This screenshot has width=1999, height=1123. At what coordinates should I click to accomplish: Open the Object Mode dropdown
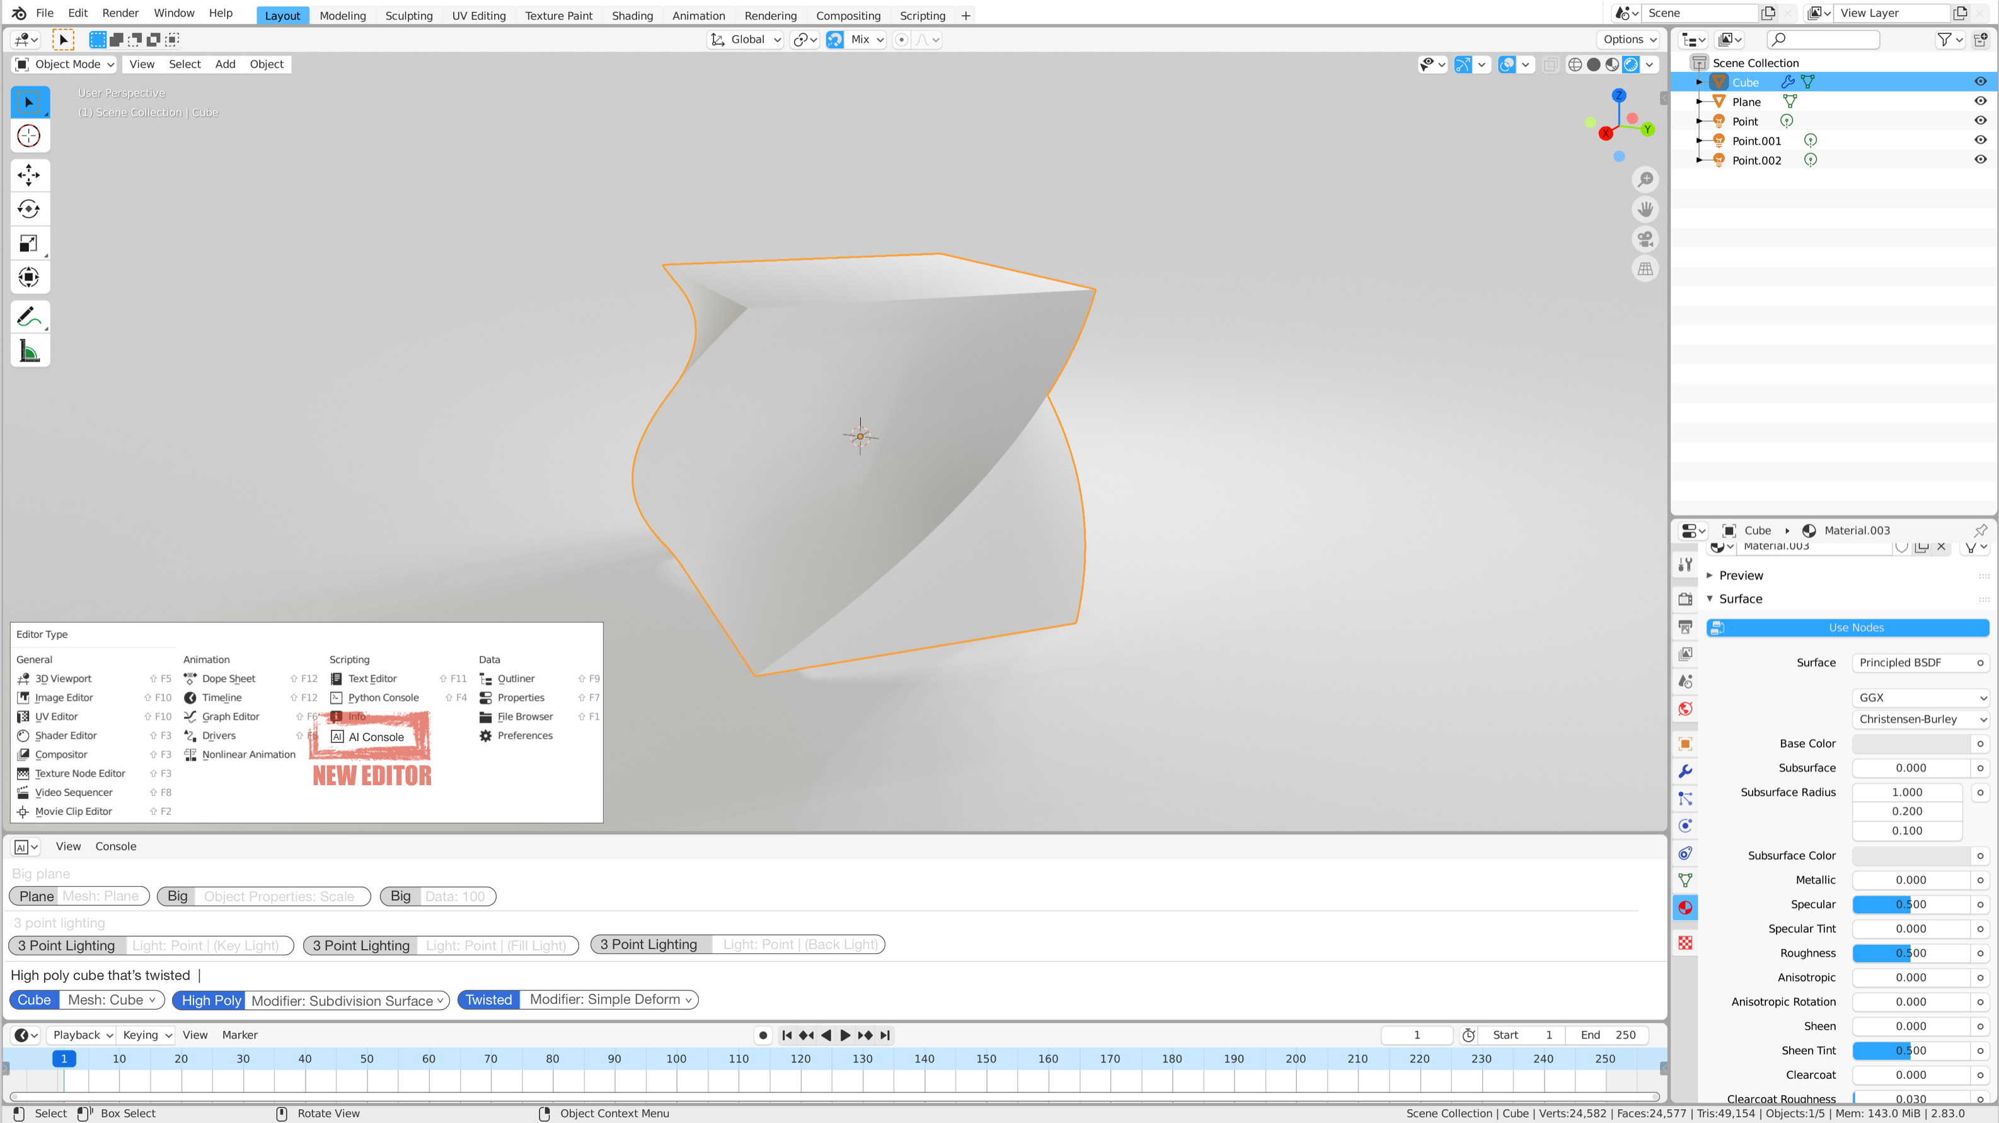65,64
